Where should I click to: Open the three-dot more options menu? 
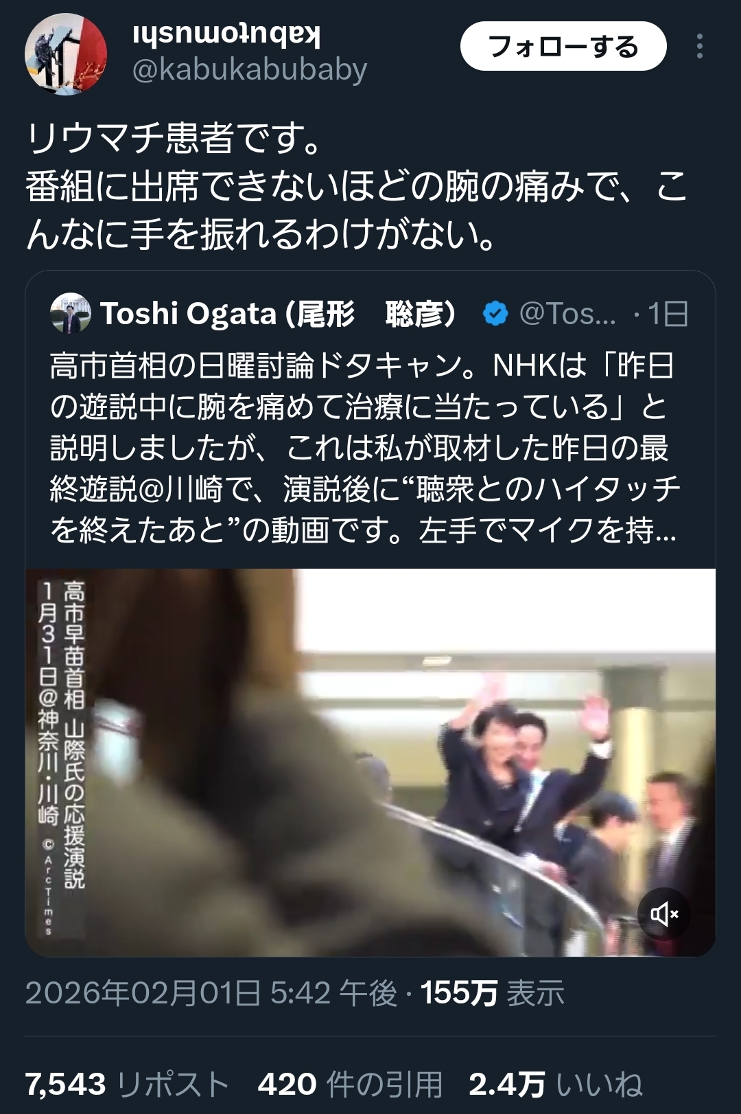pyautogui.click(x=699, y=46)
